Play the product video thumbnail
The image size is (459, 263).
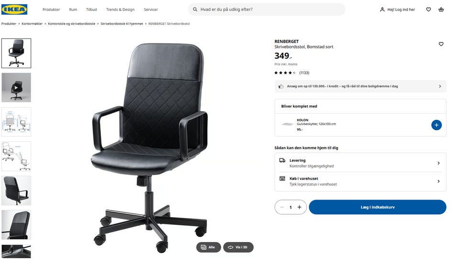16,87
